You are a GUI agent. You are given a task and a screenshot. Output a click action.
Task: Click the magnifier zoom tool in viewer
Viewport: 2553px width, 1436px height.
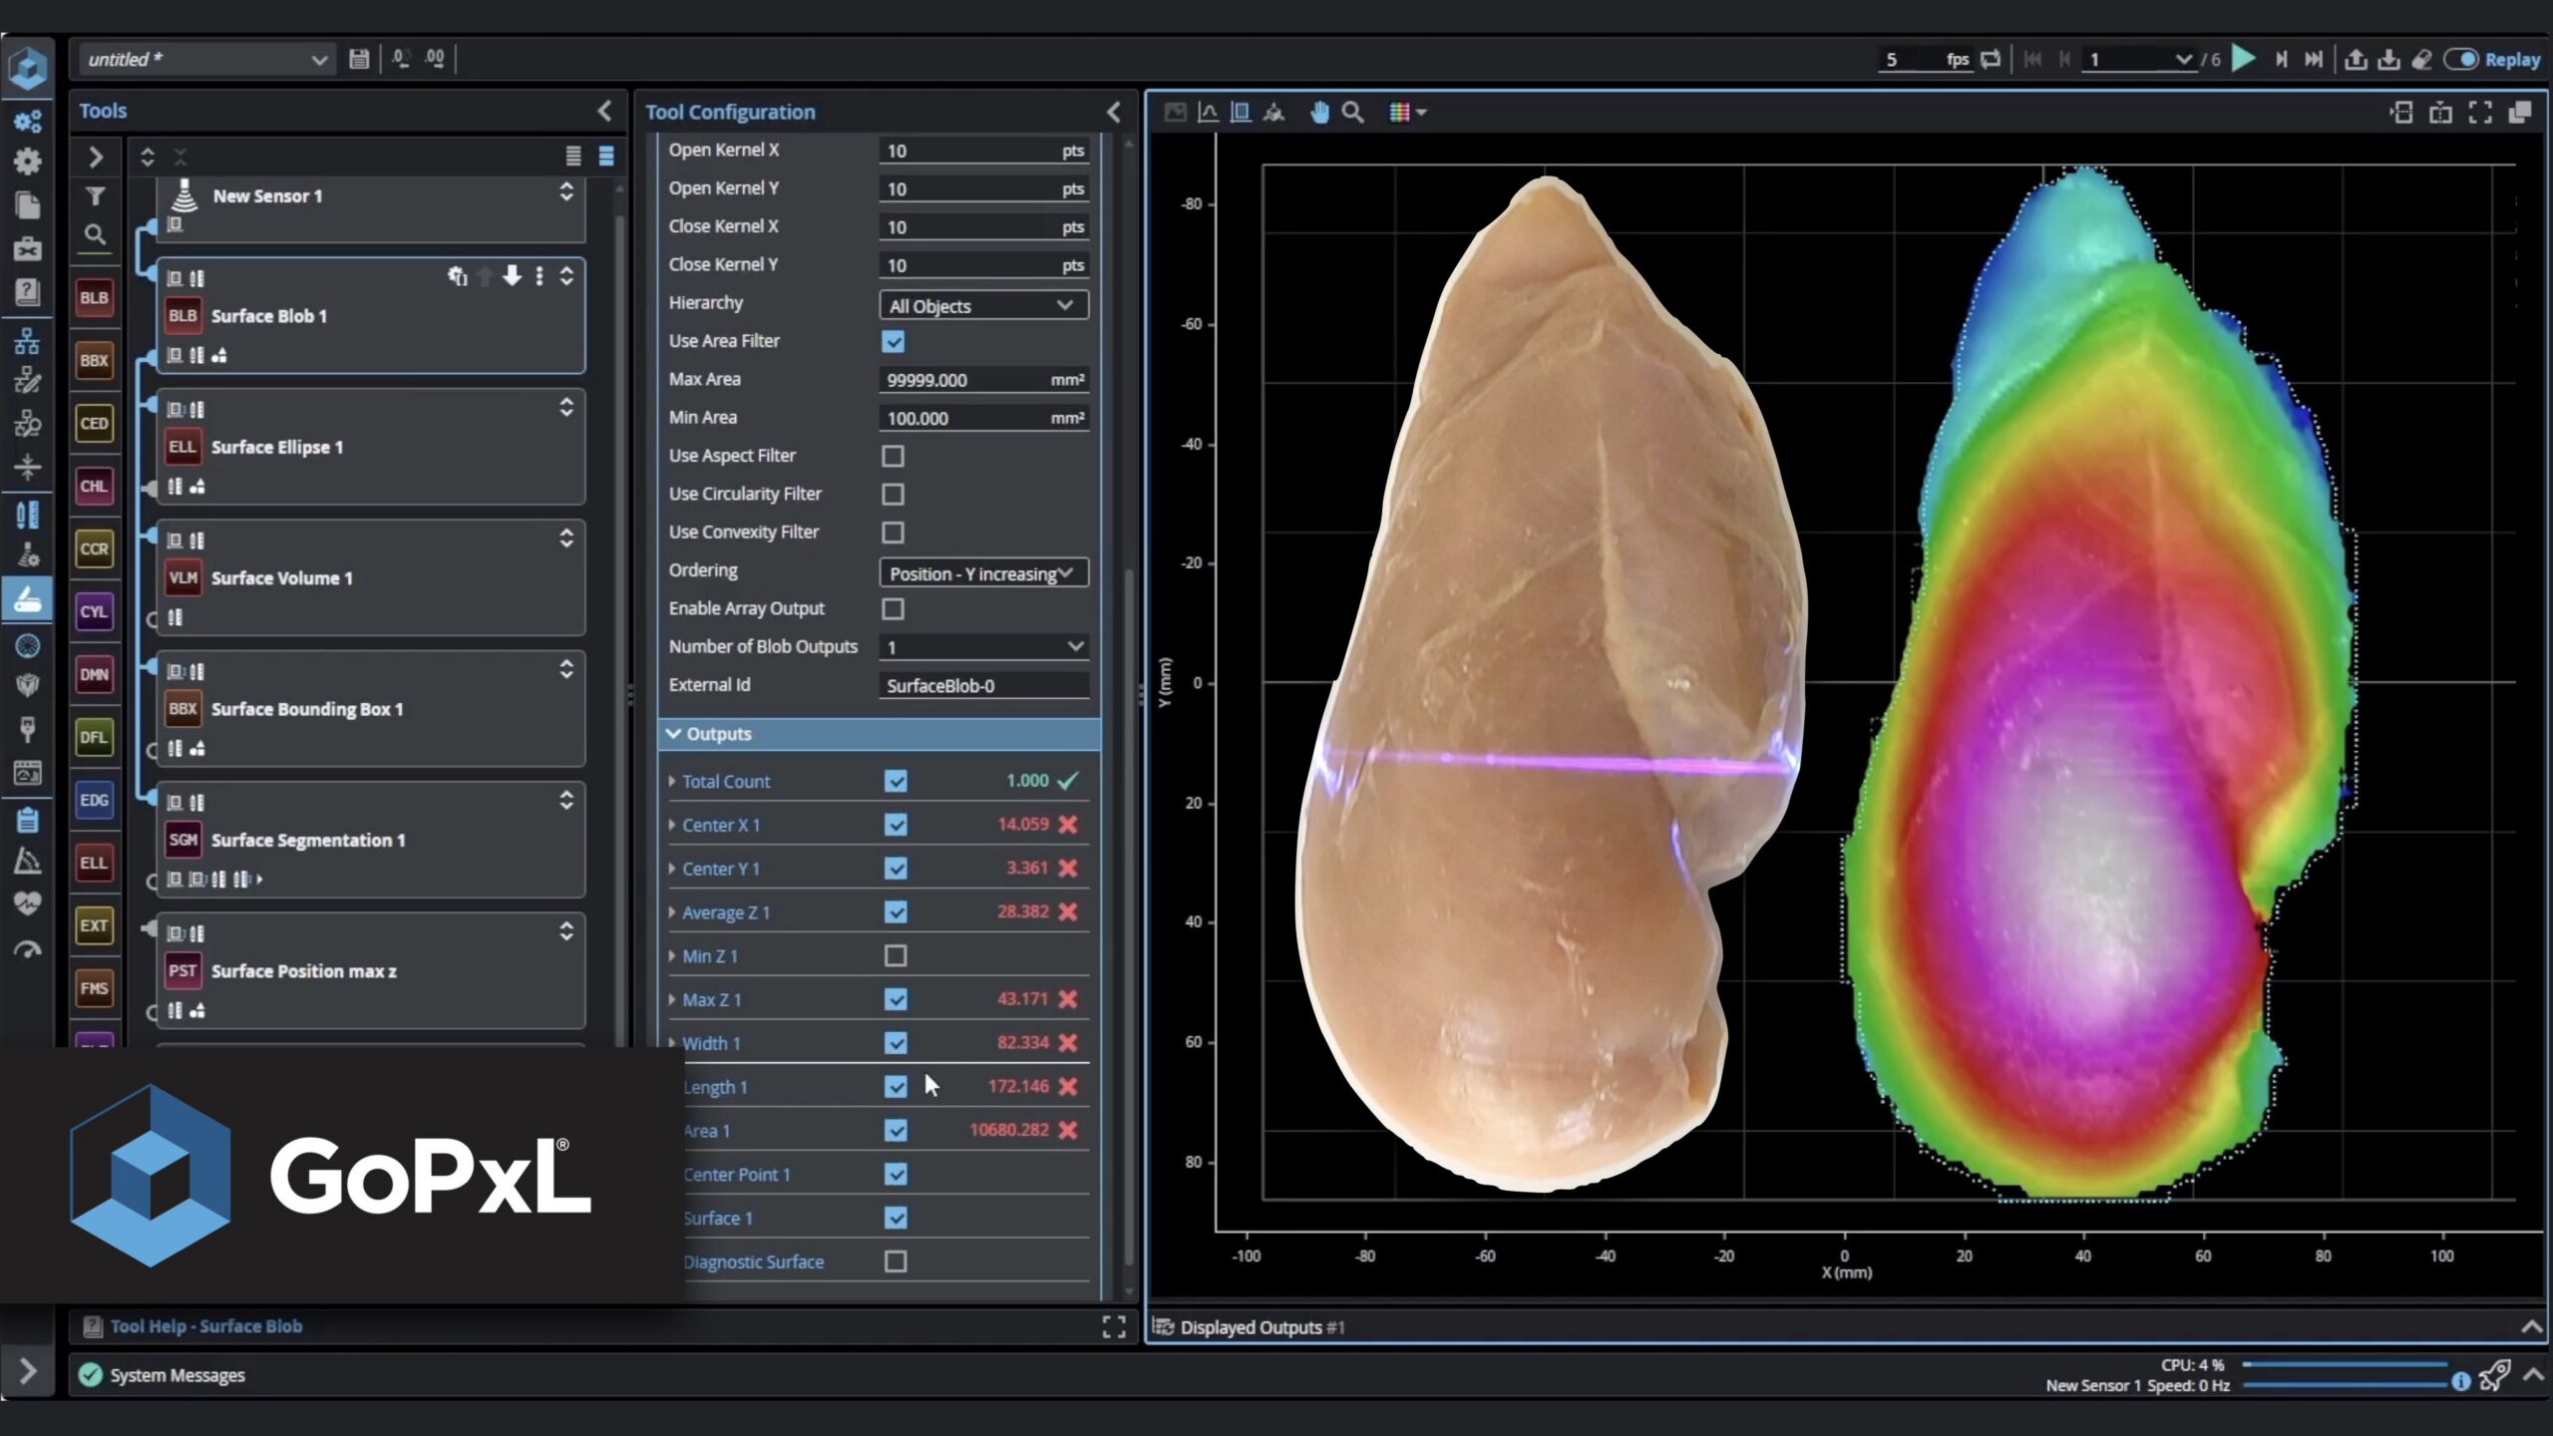[1353, 113]
